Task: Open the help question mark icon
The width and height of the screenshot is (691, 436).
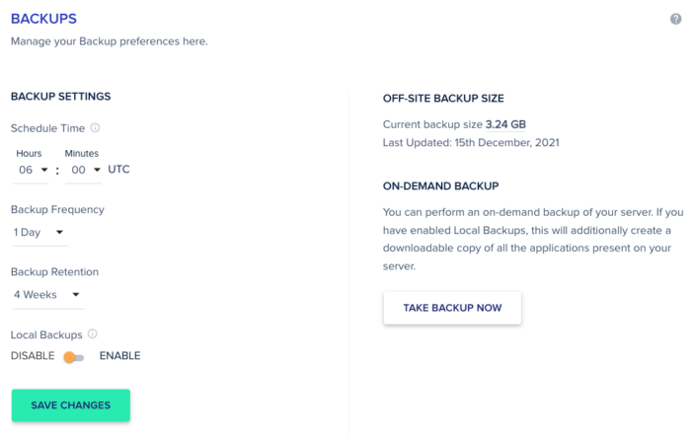Action: pos(675,19)
